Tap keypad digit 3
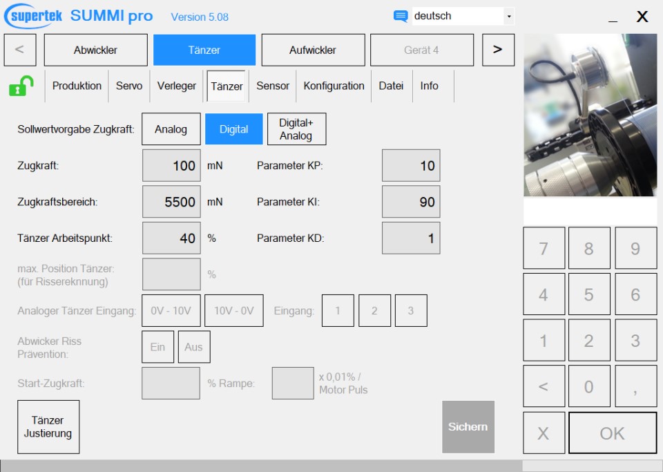 click(x=635, y=341)
